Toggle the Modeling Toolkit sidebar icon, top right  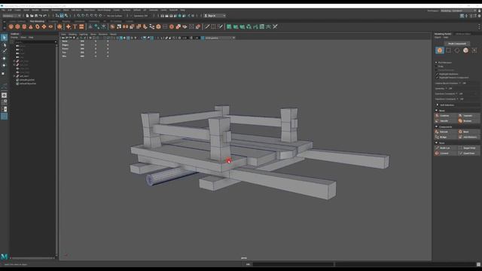click(x=462, y=16)
